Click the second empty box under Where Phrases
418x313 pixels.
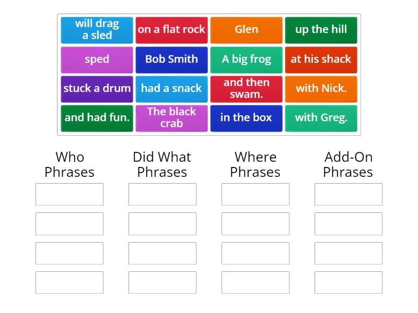tap(256, 223)
